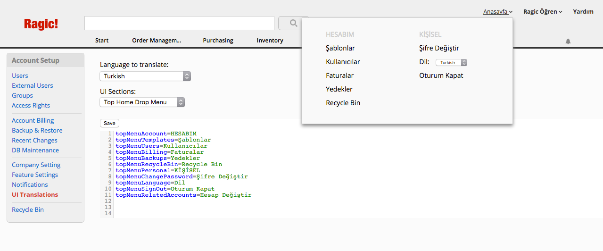Click into the top search field

(179, 23)
